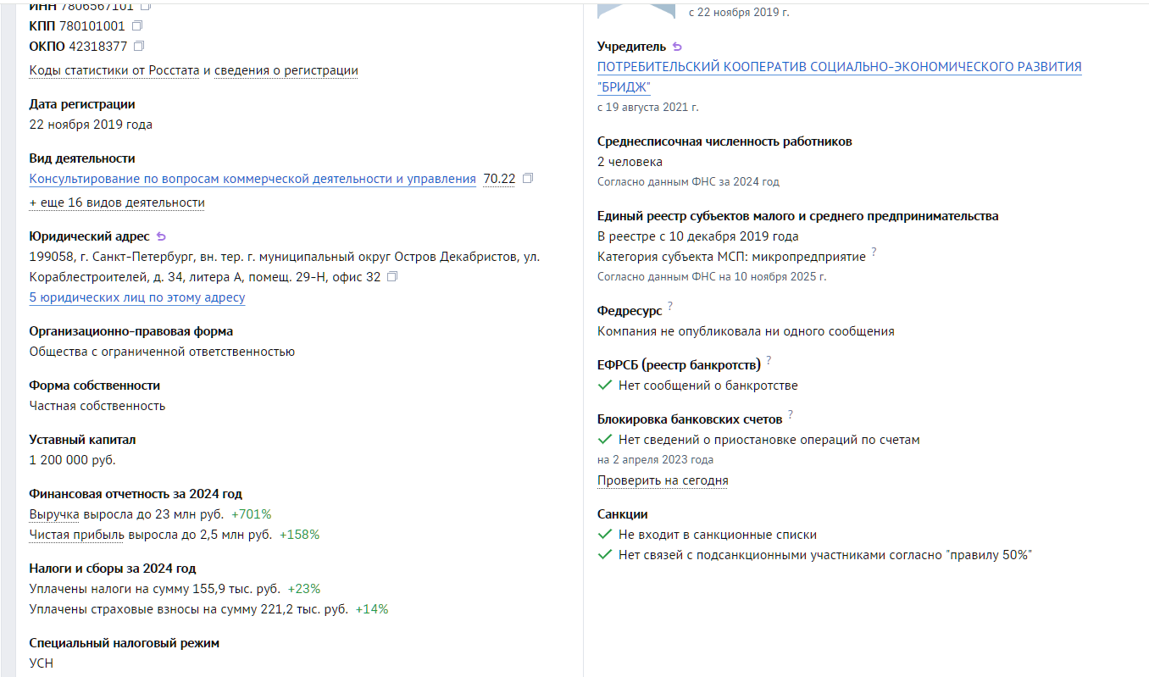Viewport: 1149px width, 677px height.
Task: Copy the КПП number
Action: click(137, 26)
